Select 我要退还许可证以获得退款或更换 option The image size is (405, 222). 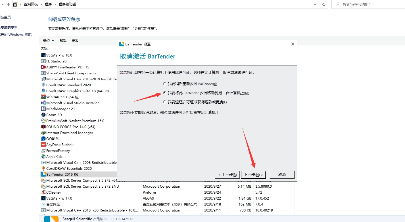pyautogui.click(x=195, y=102)
